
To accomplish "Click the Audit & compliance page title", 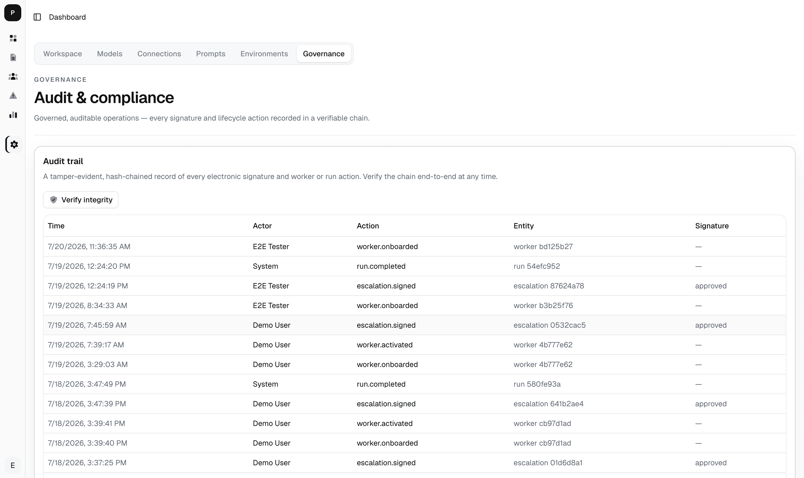I will (104, 98).
